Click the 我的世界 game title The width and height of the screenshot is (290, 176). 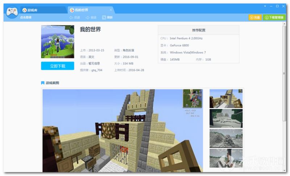(x=90, y=29)
